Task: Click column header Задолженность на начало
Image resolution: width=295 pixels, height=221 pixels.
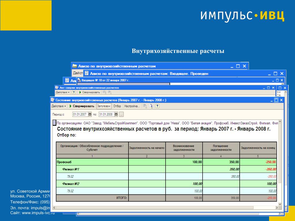Action: point(147,148)
